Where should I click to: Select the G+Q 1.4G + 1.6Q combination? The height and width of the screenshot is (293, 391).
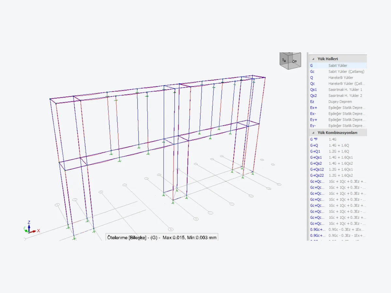point(338,146)
